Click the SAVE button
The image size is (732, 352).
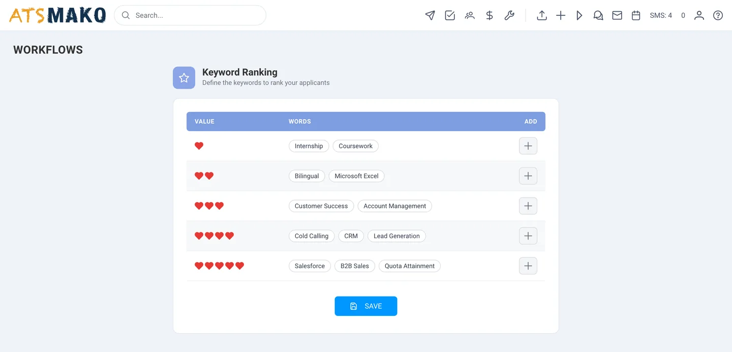click(366, 306)
